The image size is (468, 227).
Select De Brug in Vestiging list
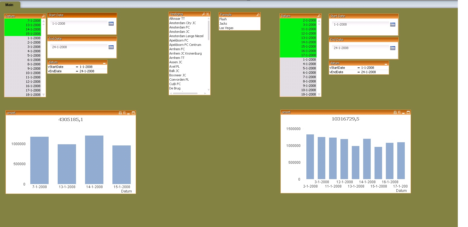pyautogui.click(x=188, y=88)
